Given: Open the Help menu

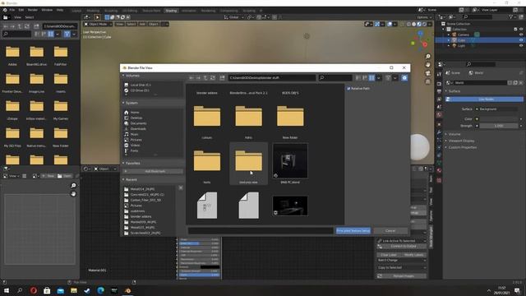Looking at the screenshot, I should [x=60, y=10].
